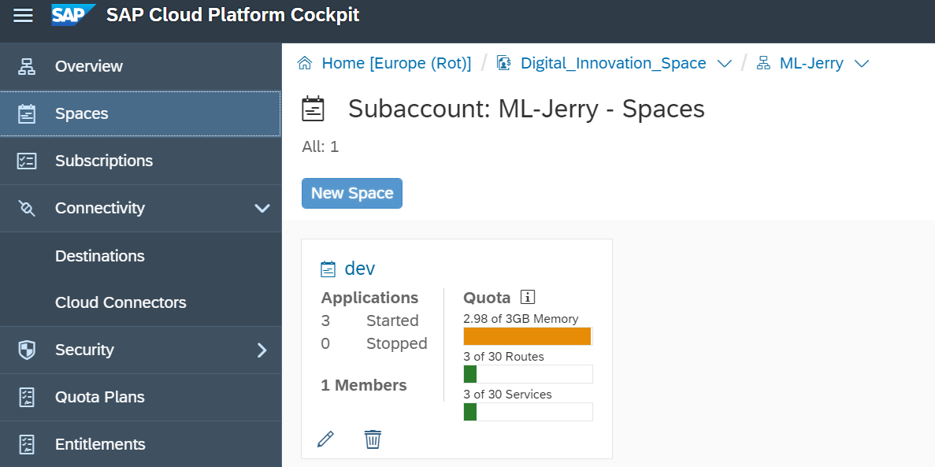Open Cloud Connectors sub-item
The height and width of the screenshot is (467, 935).
tap(121, 302)
